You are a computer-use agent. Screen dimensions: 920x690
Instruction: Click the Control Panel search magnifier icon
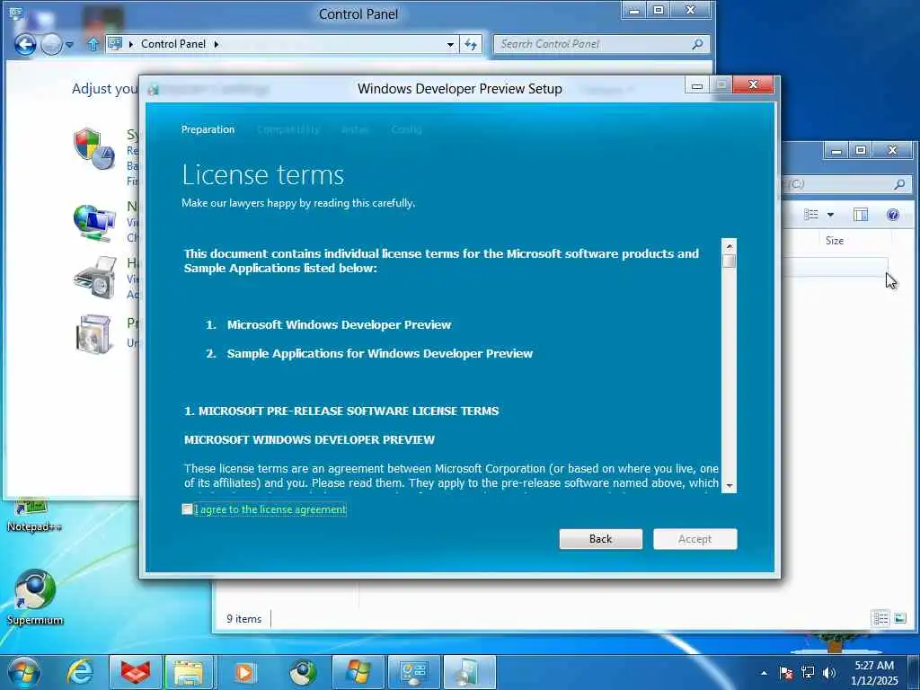[x=697, y=44]
